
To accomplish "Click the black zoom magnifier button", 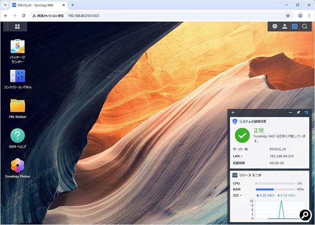I will tap(305, 215).
